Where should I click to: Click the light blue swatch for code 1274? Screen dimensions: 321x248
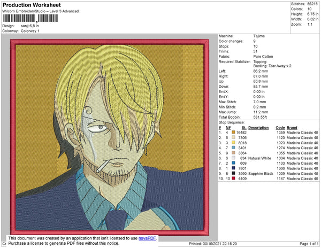(x=233, y=148)
